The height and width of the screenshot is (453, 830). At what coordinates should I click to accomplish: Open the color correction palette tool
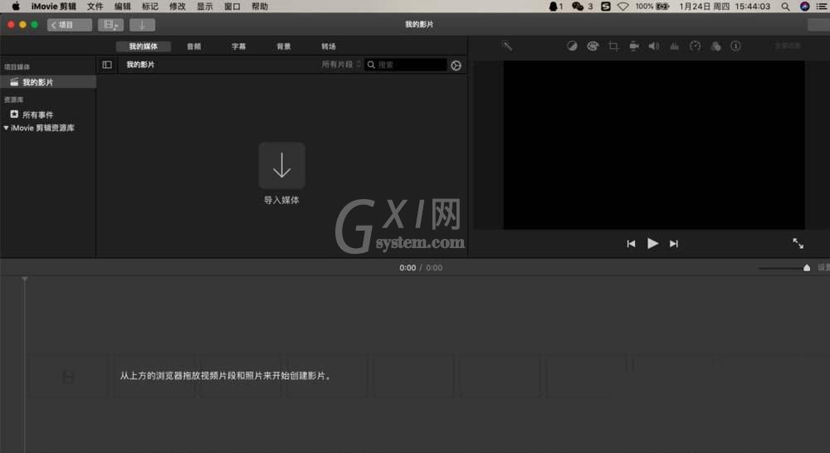pos(593,46)
